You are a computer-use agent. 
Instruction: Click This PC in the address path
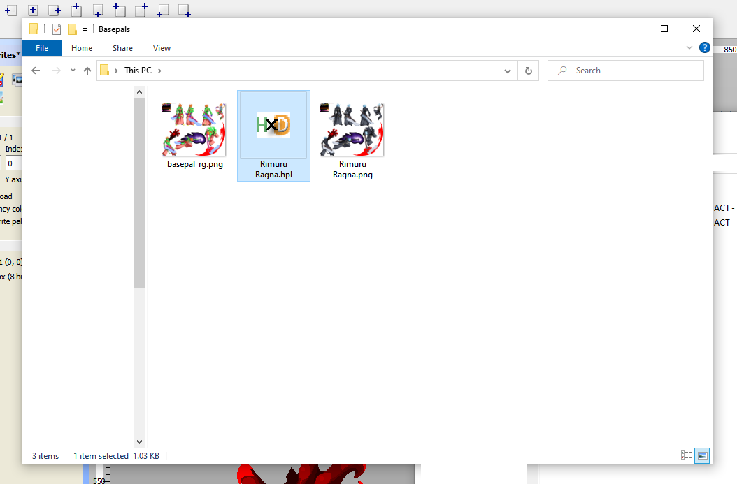click(x=138, y=71)
